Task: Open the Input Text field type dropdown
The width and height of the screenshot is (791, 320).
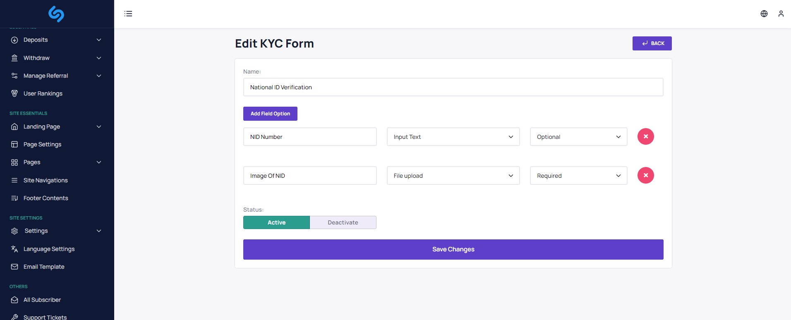Action: 453,137
